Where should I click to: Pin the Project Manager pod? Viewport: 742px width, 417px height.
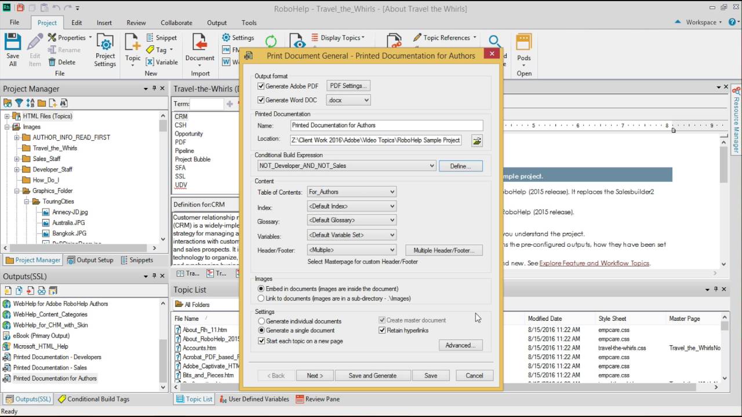pos(154,89)
